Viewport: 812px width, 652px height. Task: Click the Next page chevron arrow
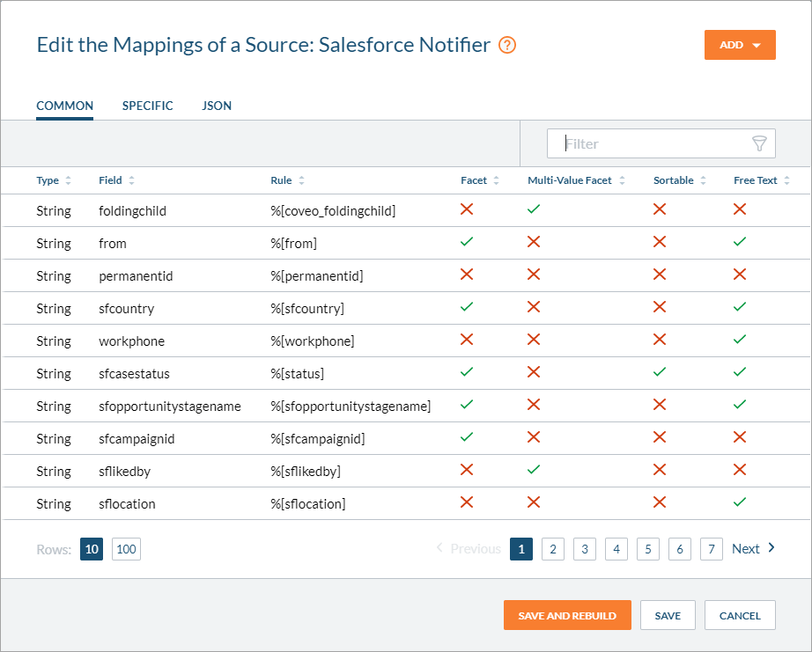pos(771,547)
